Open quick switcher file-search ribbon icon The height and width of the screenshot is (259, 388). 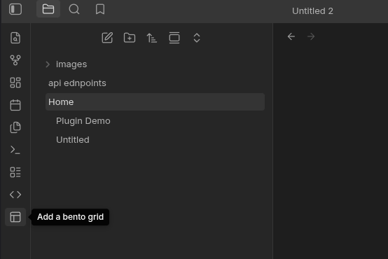click(x=15, y=38)
